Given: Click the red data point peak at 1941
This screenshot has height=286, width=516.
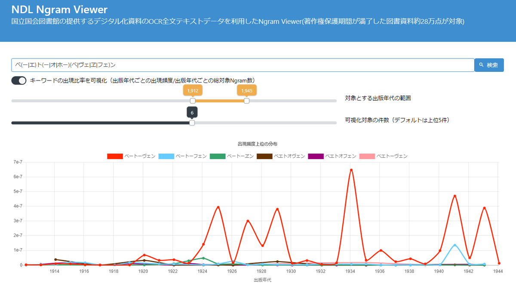Looking at the screenshot, I should click(455, 196).
